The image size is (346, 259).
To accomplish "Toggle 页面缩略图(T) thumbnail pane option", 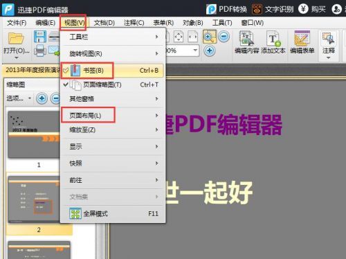I will (113, 84).
